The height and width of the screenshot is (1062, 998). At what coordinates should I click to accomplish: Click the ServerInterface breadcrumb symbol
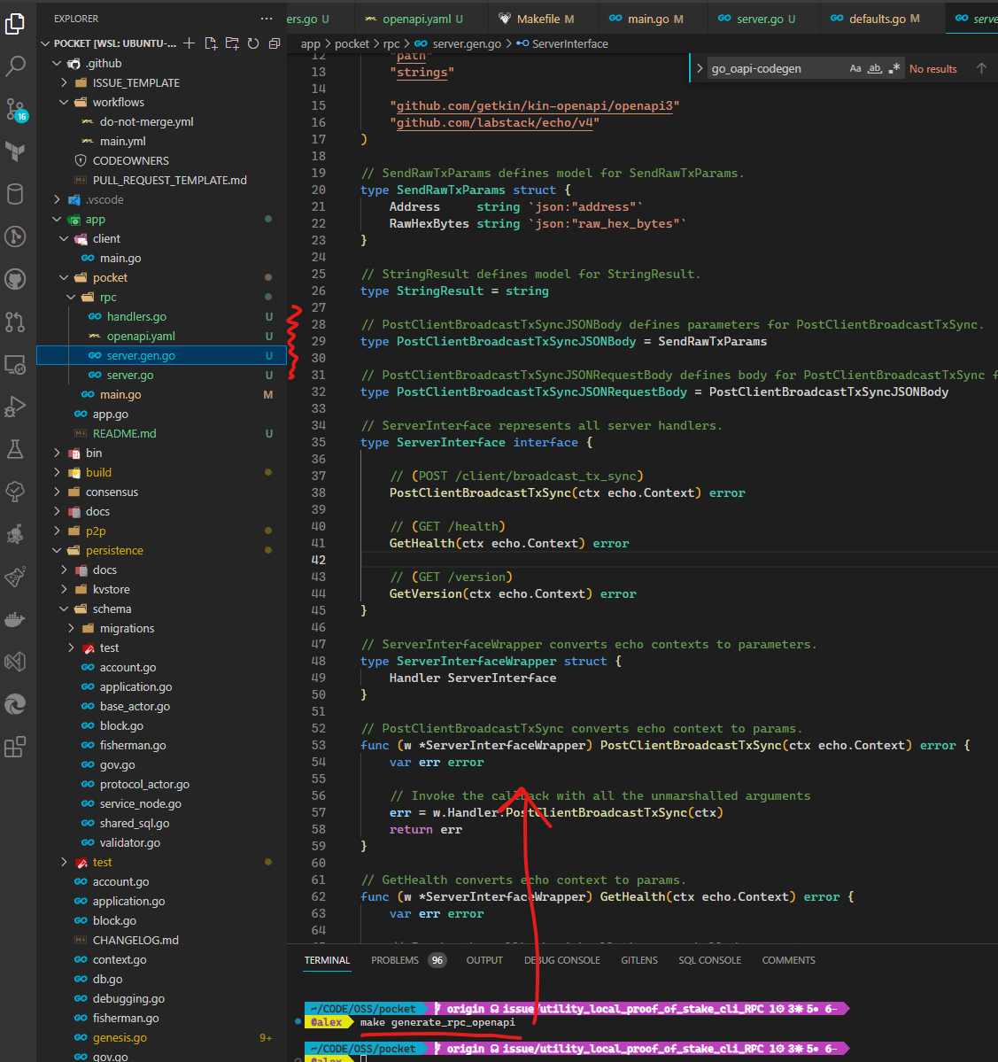[x=570, y=44]
